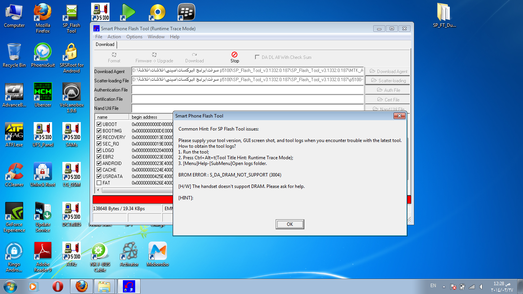Select the SAMs desktop shortcut

pos(72,135)
